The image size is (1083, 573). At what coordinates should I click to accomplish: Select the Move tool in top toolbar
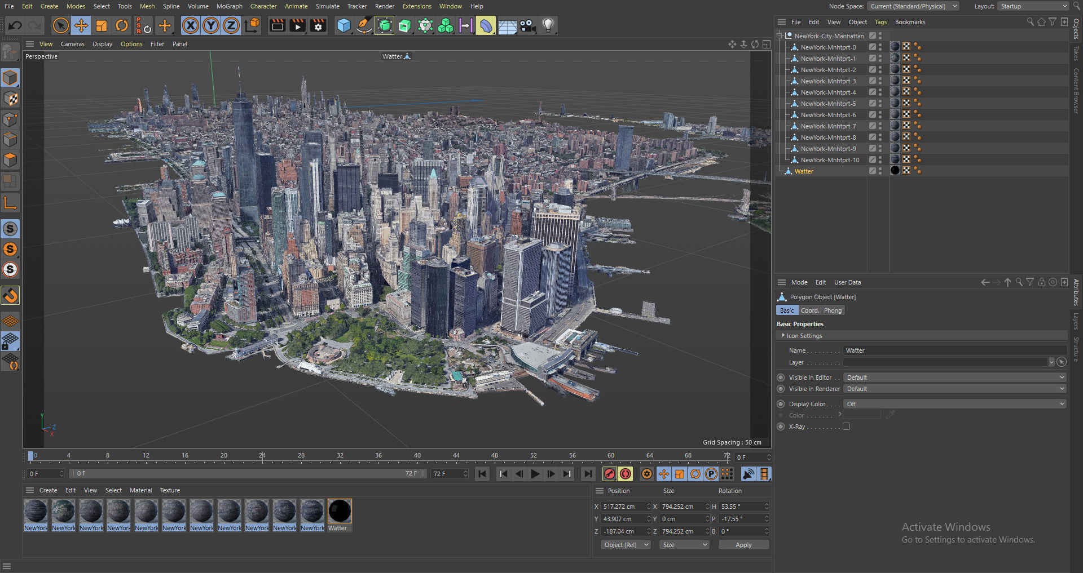coord(81,25)
